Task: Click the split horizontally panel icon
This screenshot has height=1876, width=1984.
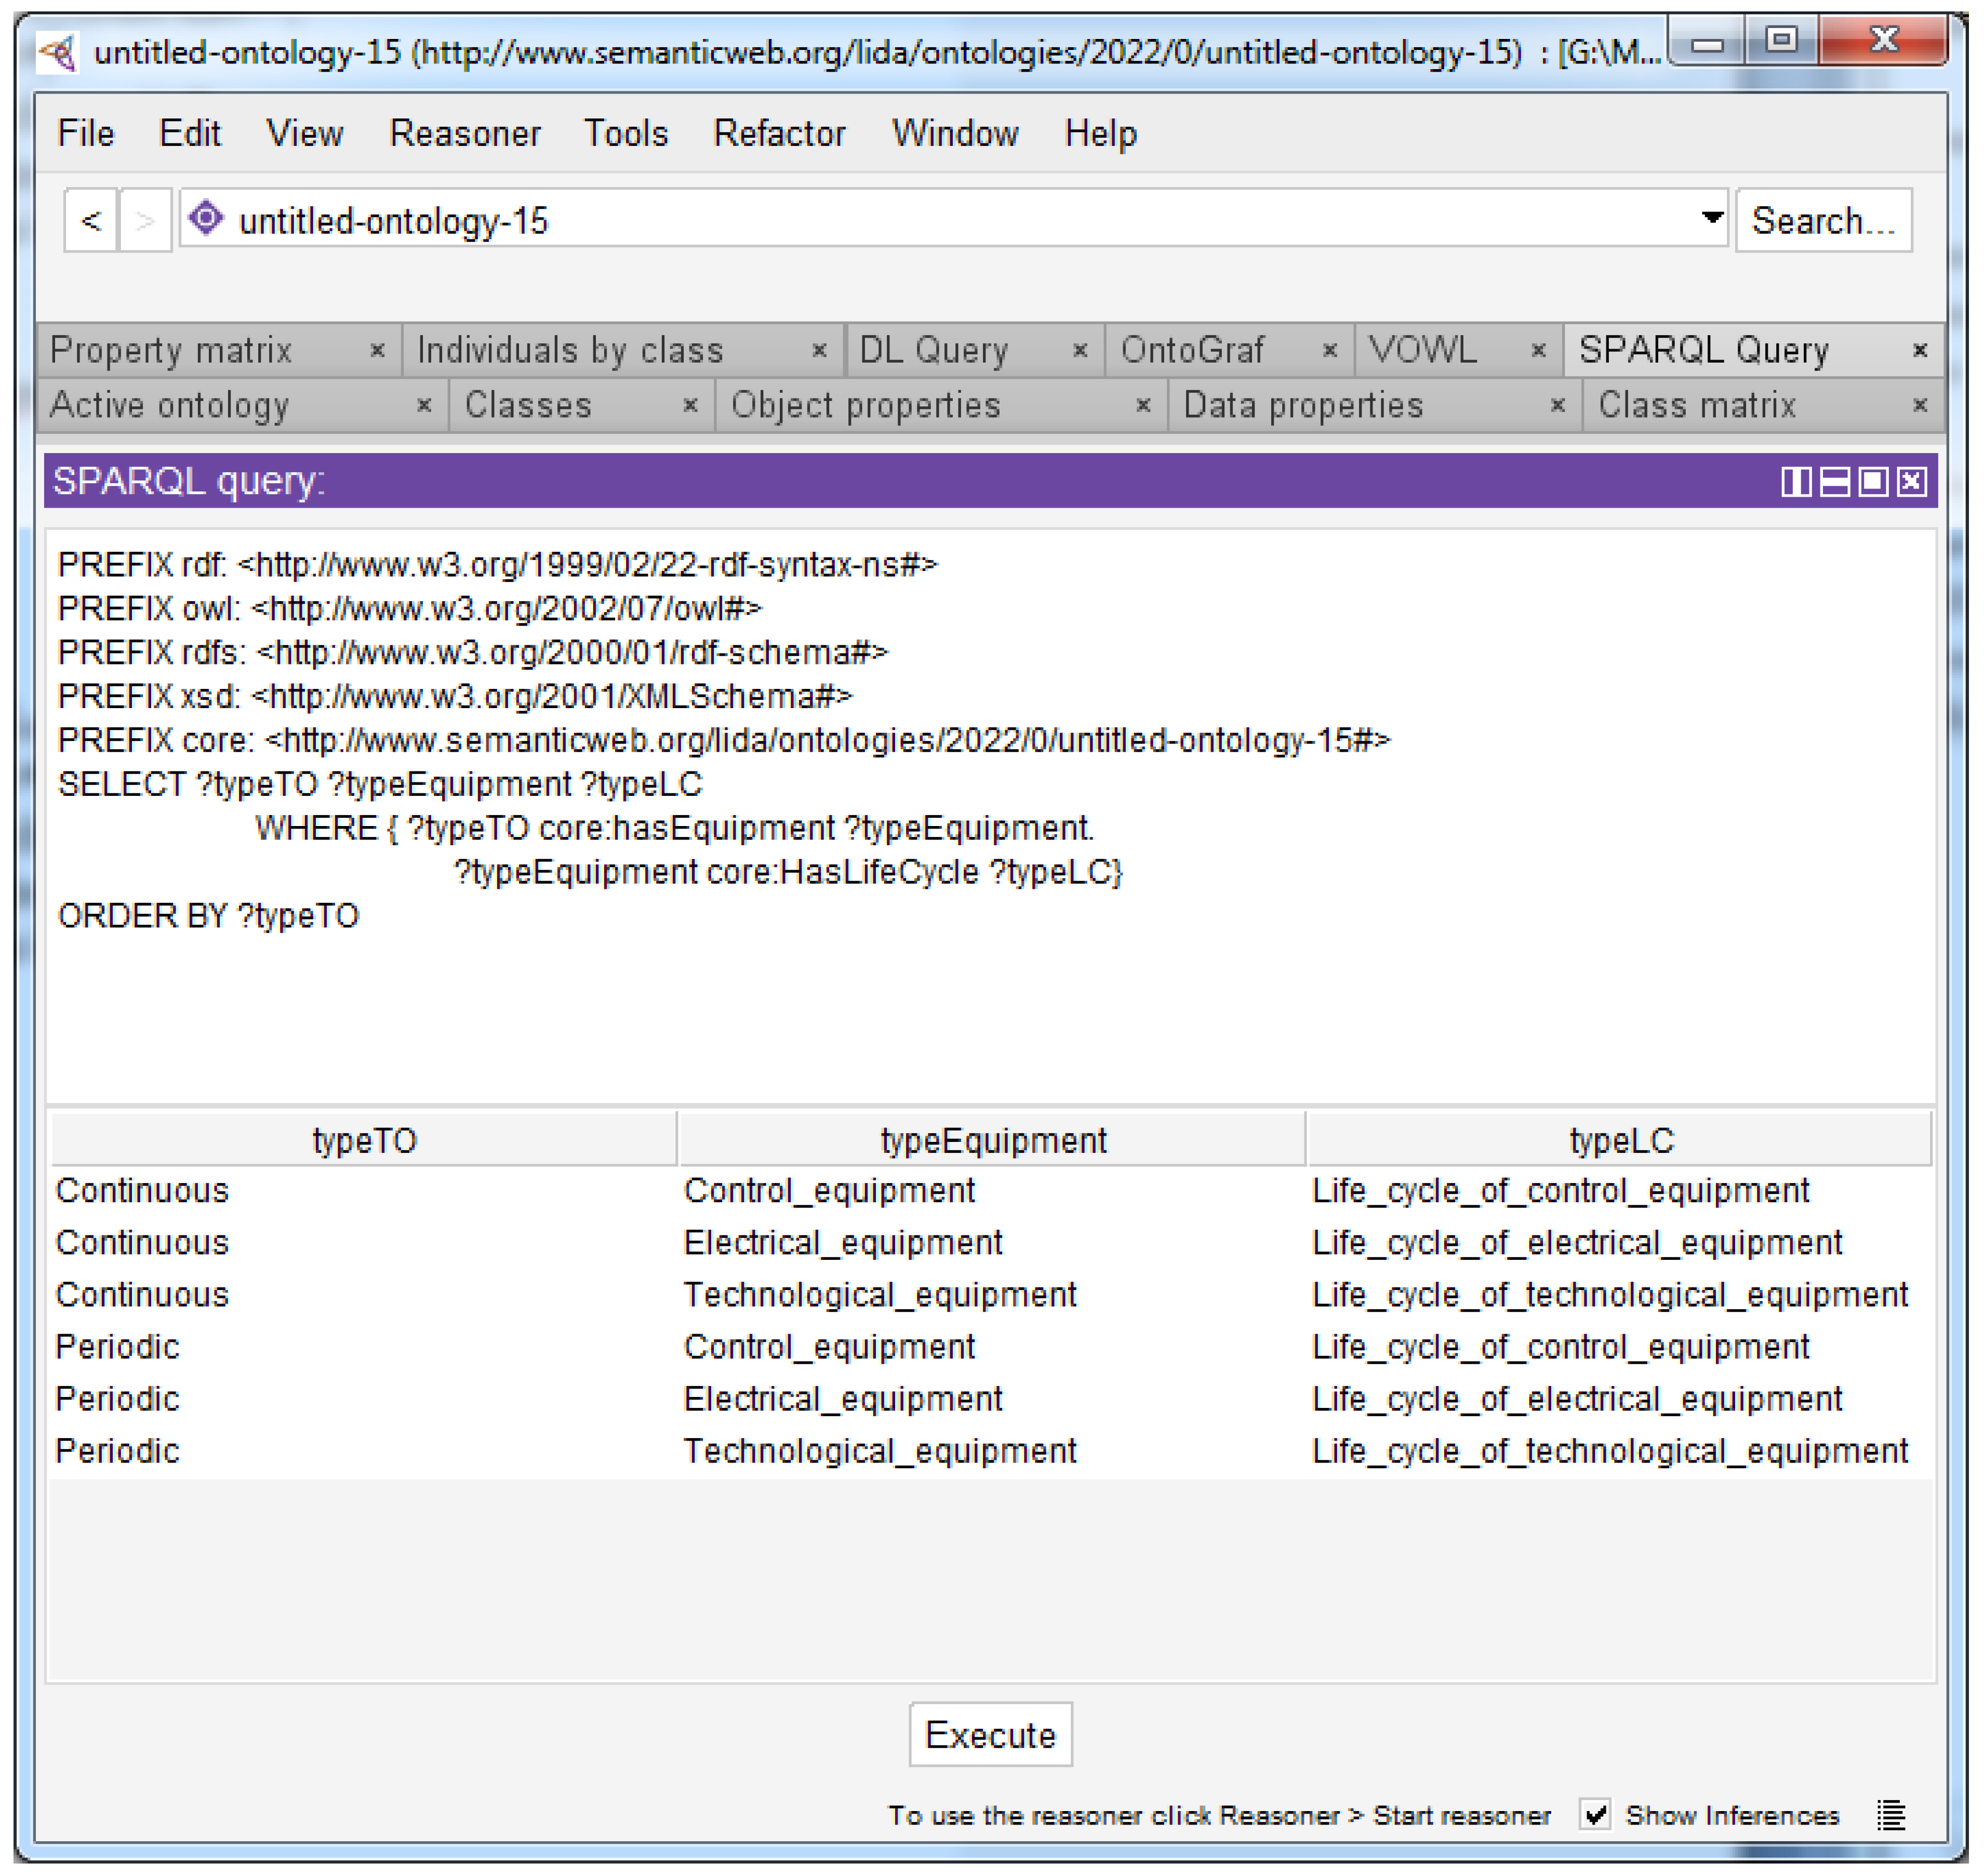Action: pos(1835,482)
